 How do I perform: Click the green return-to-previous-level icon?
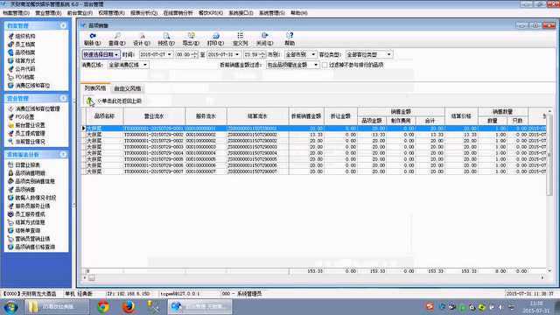(x=90, y=101)
